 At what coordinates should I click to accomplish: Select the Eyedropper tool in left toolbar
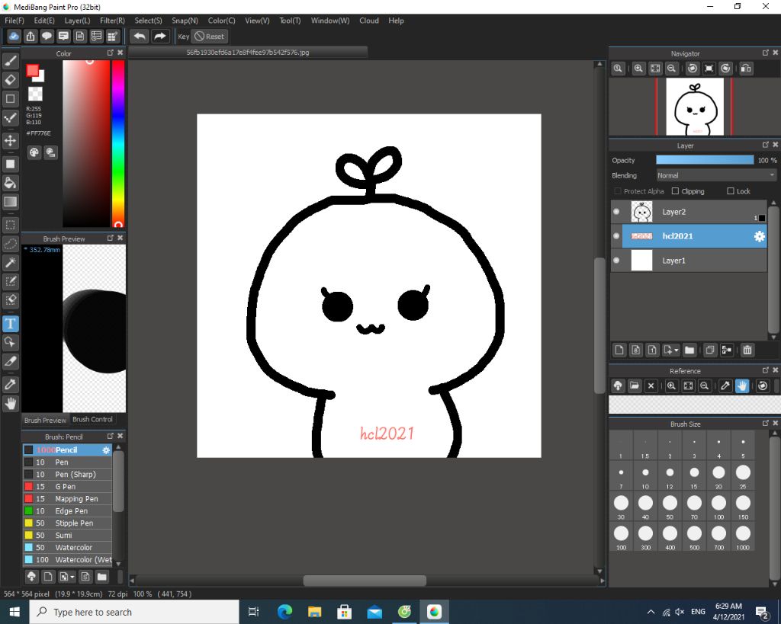coord(11,384)
